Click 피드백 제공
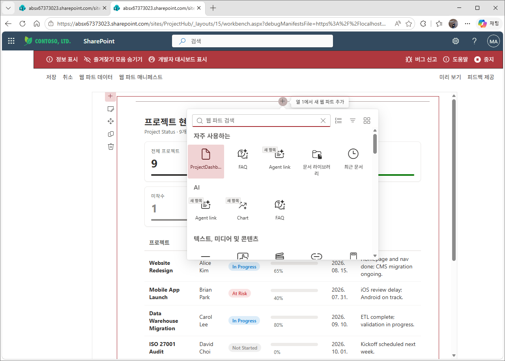Image resolution: width=505 pixels, height=361 pixels. [481, 77]
